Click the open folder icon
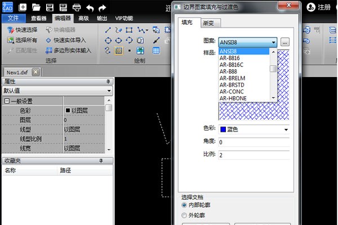The width and height of the screenshot is (338, 225). [x=37, y=7]
